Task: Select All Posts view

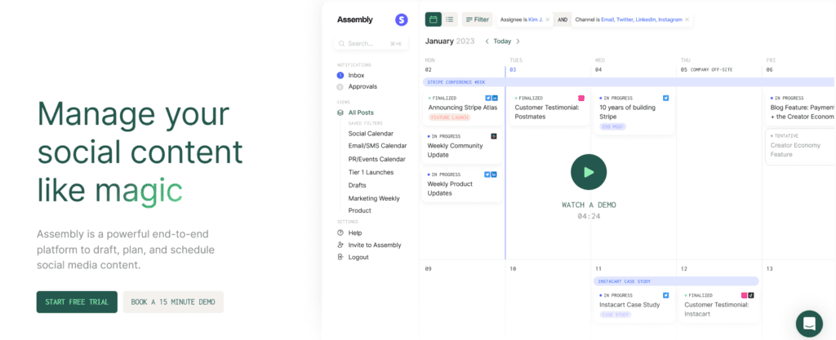Action: (361, 113)
